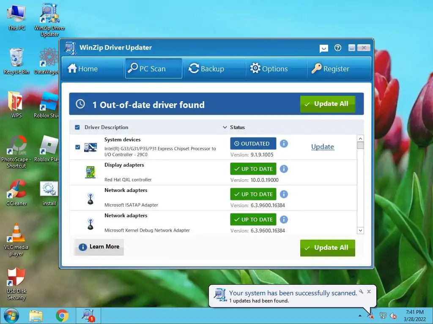Click the Status column sort chevron
Screen dimensions: 433x324
click(225, 127)
